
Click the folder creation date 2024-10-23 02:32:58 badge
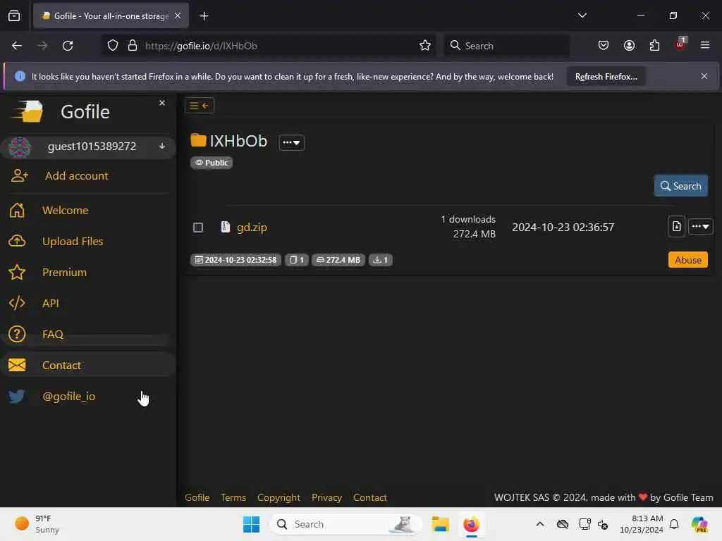click(235, 260)
